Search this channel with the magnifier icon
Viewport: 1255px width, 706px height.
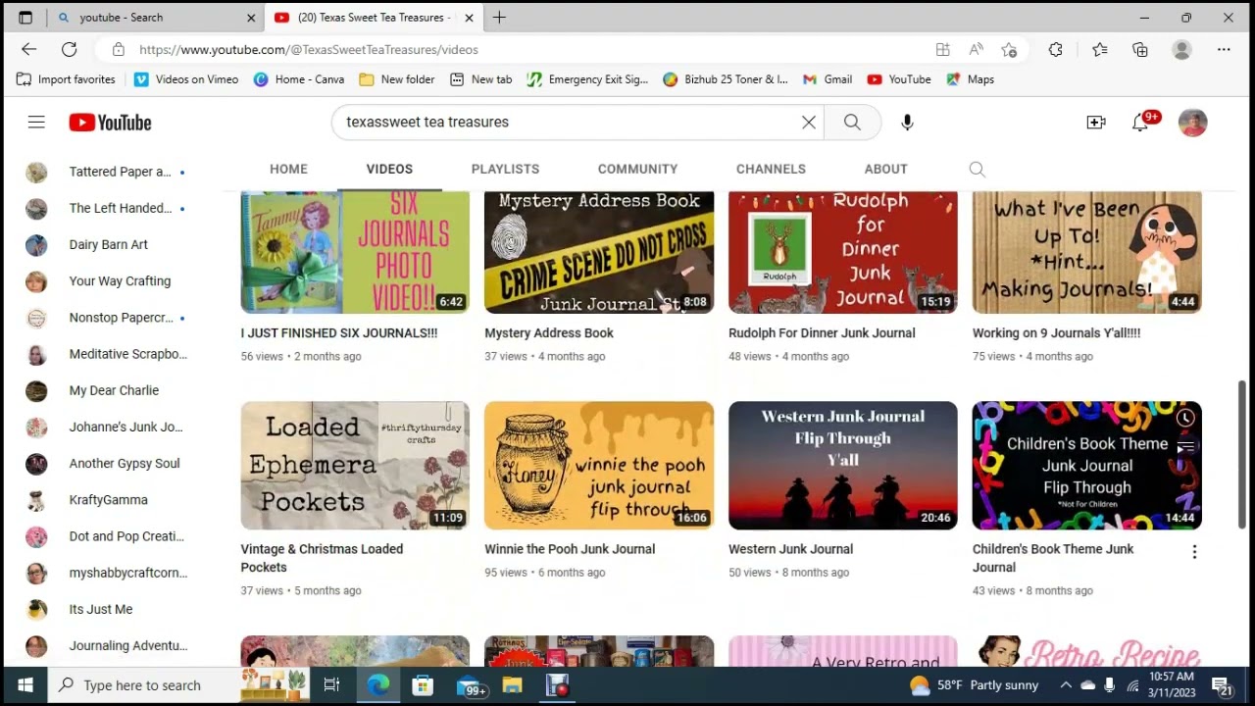(977, 170)
